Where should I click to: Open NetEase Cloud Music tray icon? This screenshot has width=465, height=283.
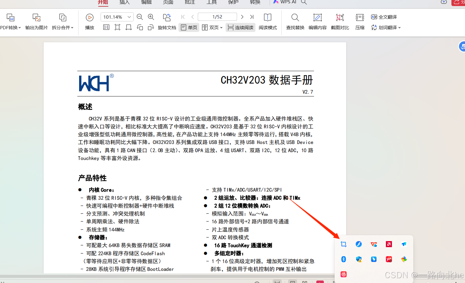pos(344,274)
